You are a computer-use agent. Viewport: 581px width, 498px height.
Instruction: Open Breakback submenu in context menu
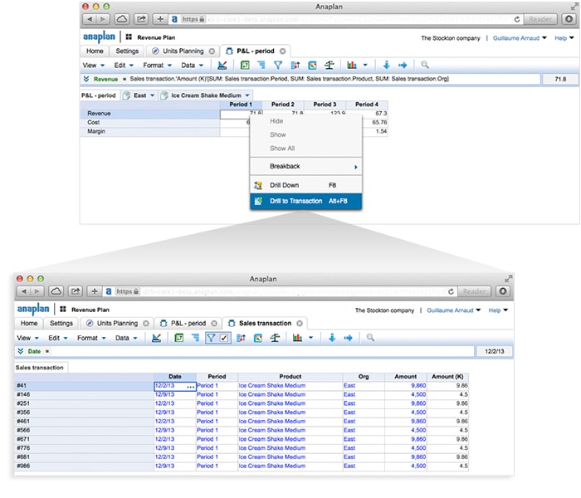[x=305, y=166]
